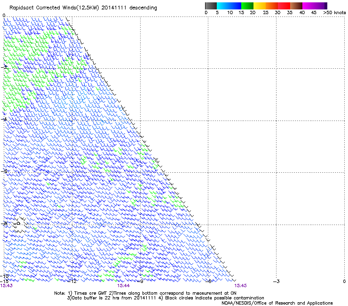Screen dimensions: 348x306
Task: Click the black contamination circle near -8 latitude
Action: point(19,223)
